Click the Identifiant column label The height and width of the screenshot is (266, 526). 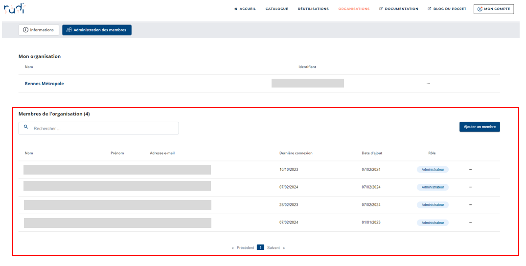tap(307, 67)
